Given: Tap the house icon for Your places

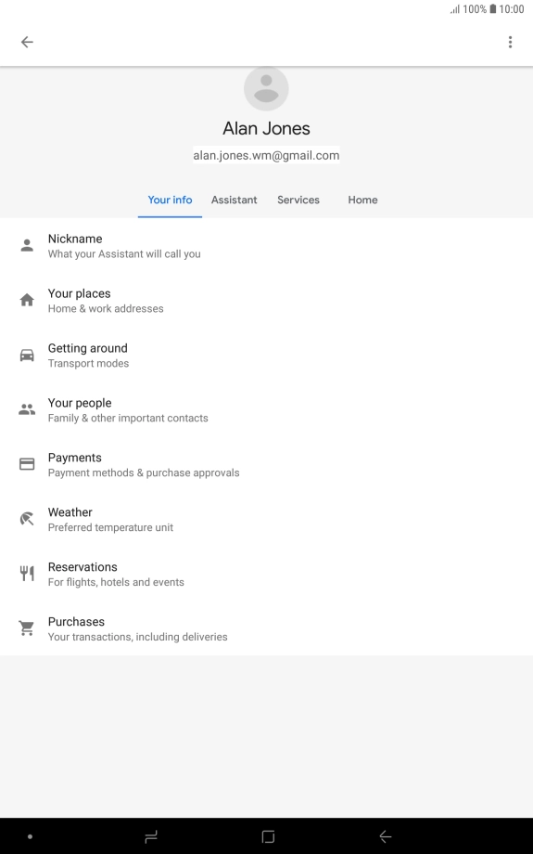Looking at the screenshot, I should [27, 300].
